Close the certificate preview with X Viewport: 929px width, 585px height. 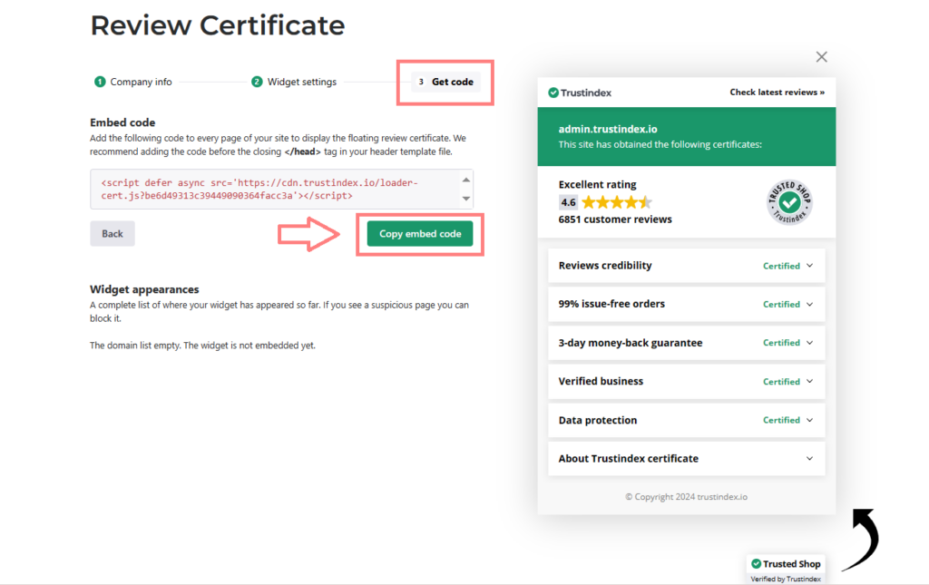(x=821, y=57)
